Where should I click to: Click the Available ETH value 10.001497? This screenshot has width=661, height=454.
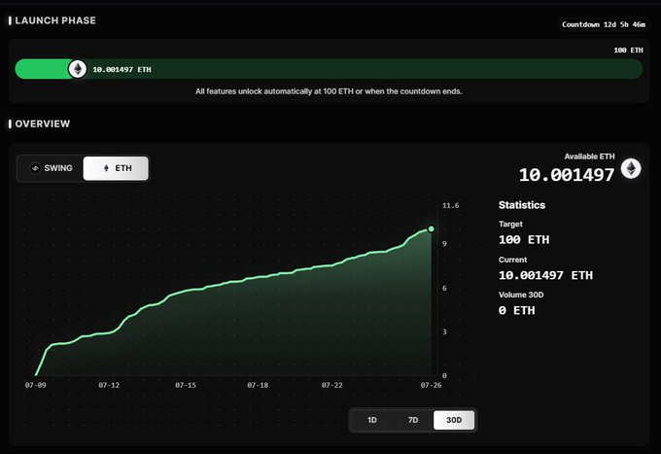coord(566,175)
